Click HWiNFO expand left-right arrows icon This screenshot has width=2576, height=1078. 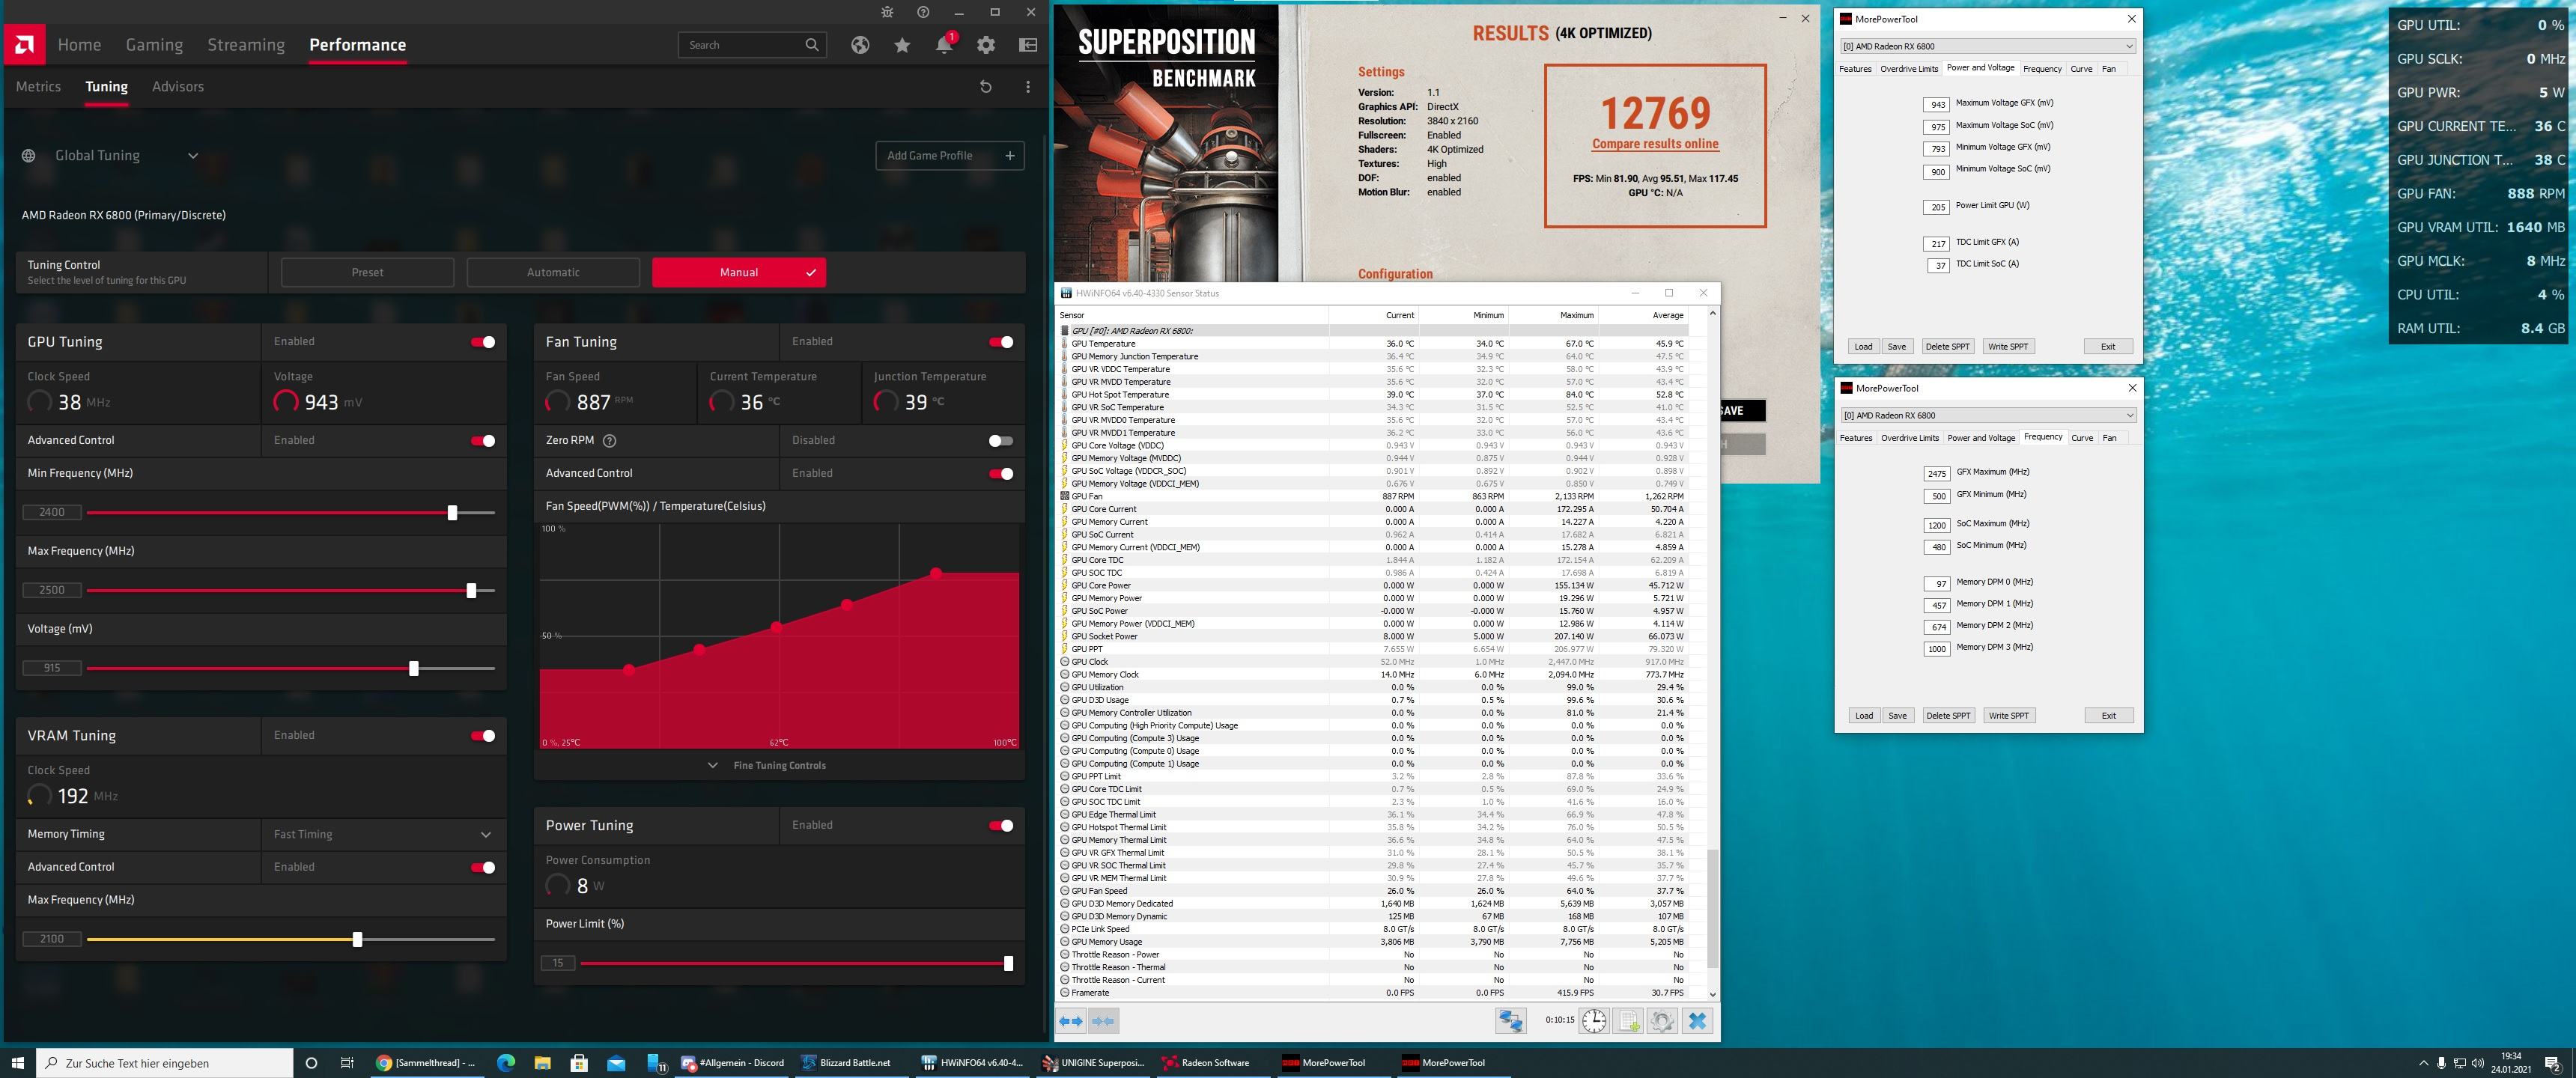[1070, 1021]
